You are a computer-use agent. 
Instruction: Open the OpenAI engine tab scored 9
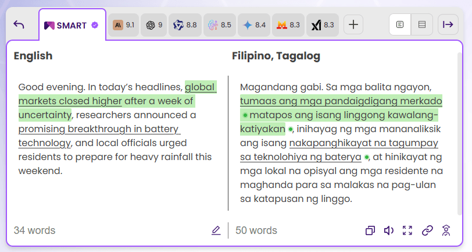click(154, 25)
